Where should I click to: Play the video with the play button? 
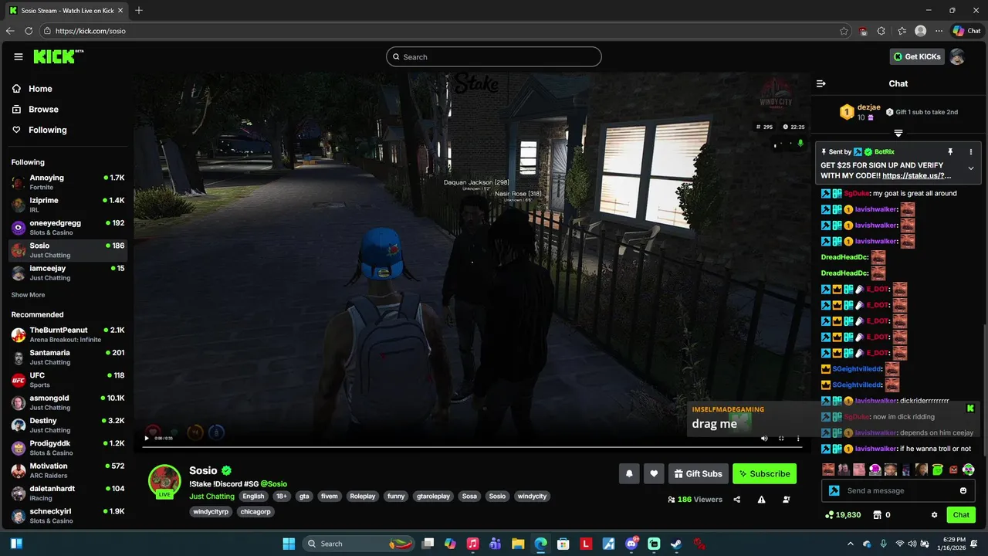[x=147, y=438]
